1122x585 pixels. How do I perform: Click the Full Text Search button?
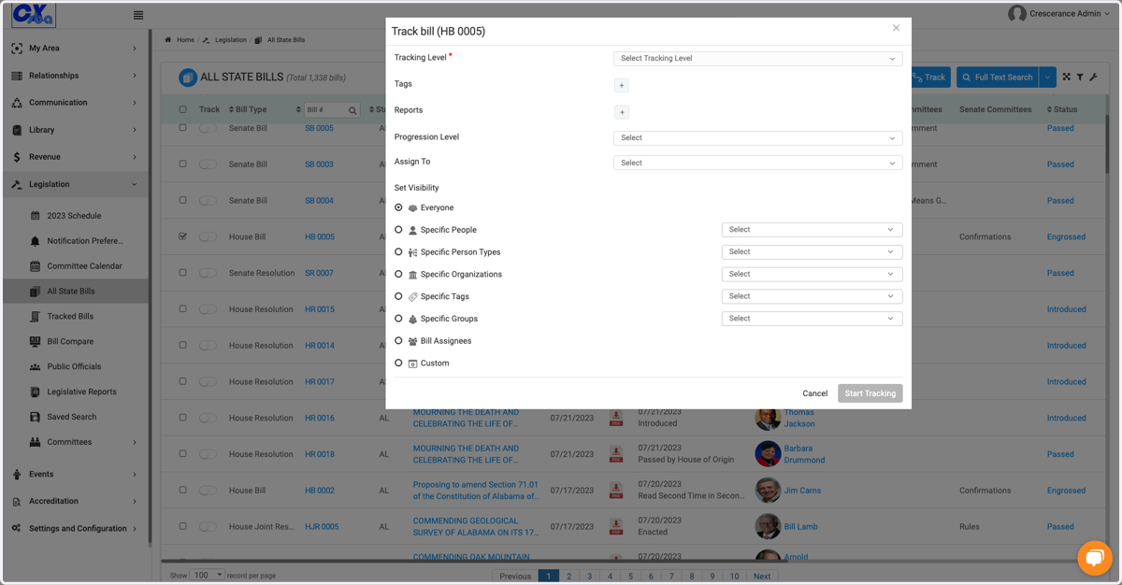coord(999,78)
